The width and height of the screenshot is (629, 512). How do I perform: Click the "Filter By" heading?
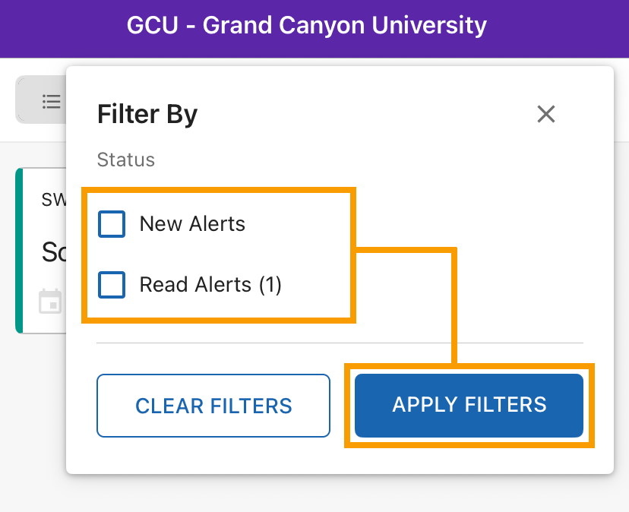click(x=147, y=114)
